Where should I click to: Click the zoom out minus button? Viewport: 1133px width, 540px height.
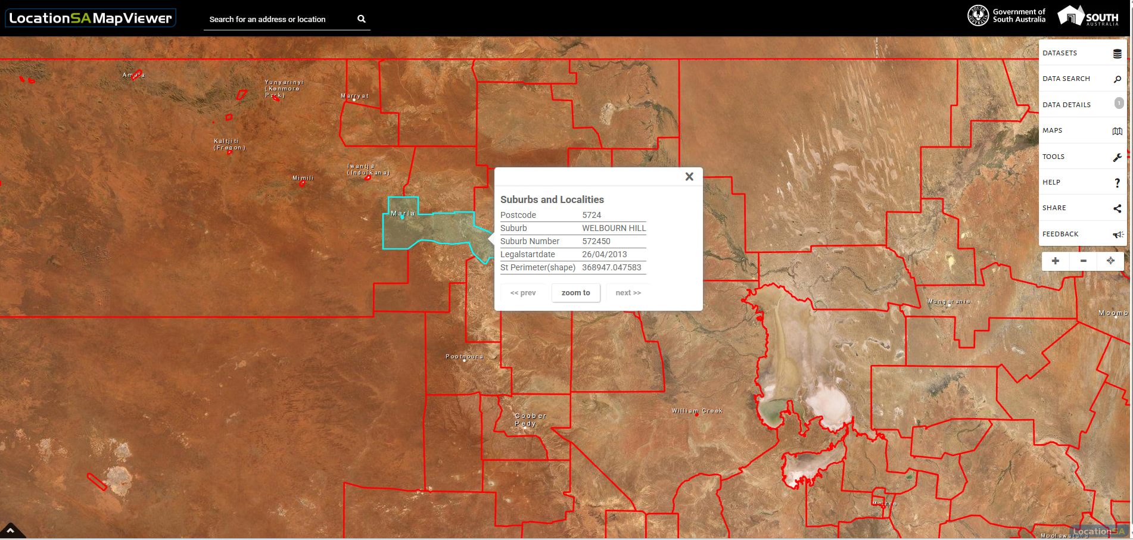[x=1083, y=261]
